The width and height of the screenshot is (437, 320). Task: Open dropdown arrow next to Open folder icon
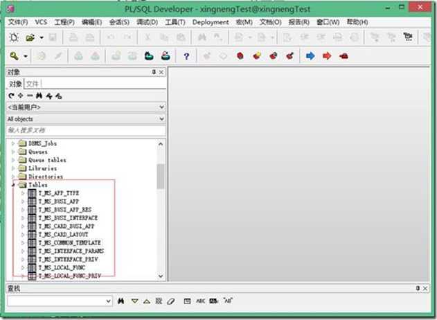42,37
